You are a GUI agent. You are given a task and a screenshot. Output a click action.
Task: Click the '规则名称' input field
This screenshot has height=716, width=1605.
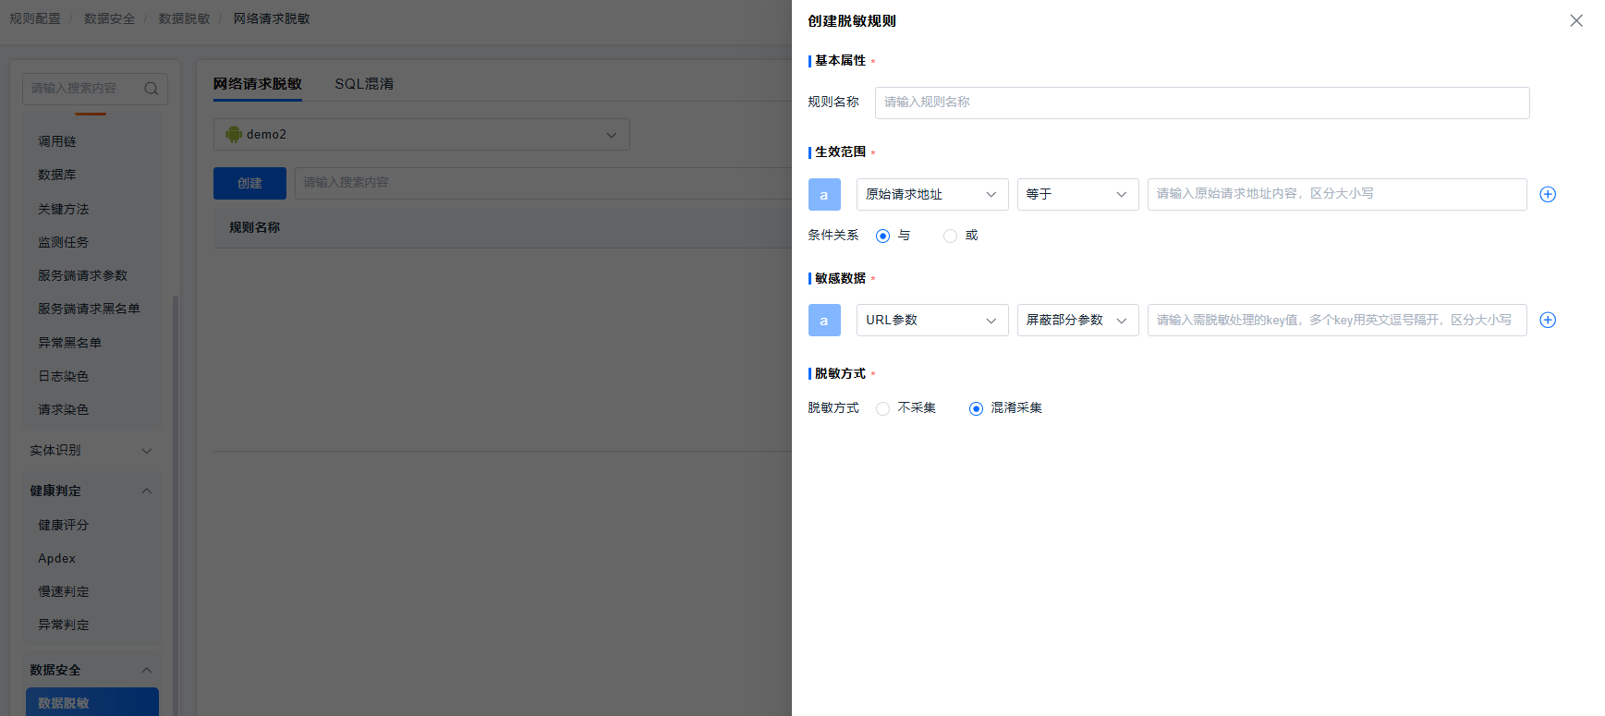[x=1201, y=103]
